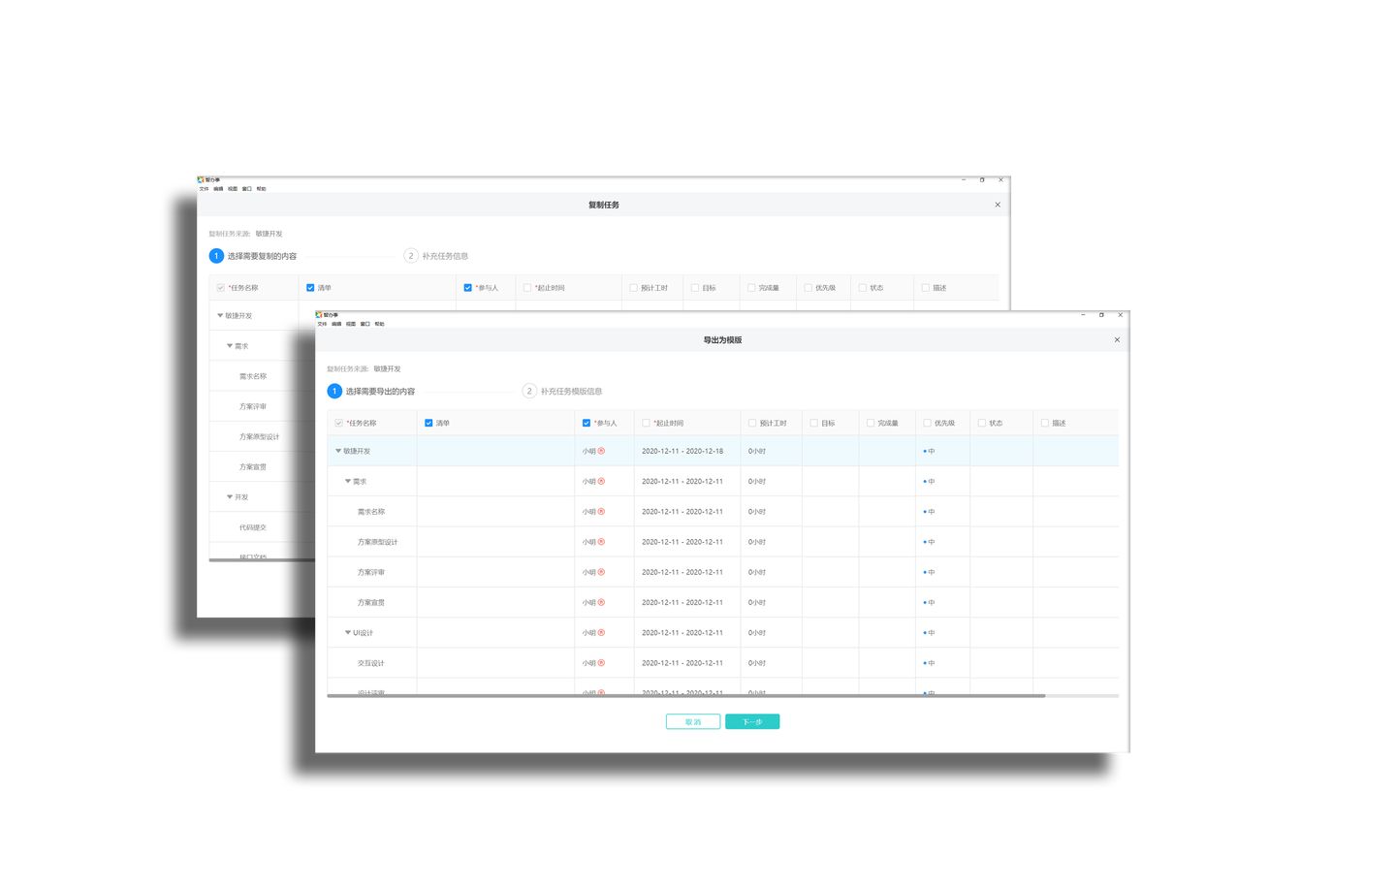The image size is (1396, 890).
Task: Collapse UI设计 row in 导出为模版 table
Action: pos(348,632)
